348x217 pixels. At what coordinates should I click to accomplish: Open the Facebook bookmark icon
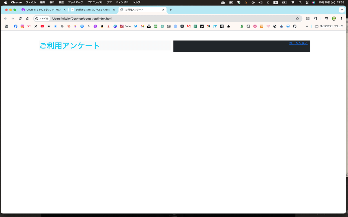[16, 26]
